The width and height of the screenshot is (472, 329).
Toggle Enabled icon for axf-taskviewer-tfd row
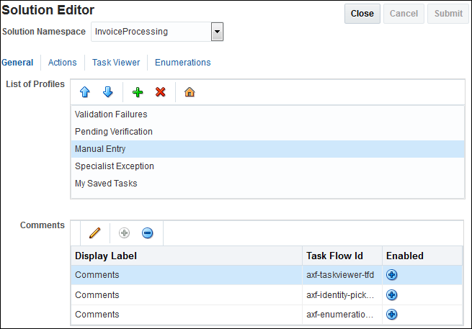pos(391,275)
